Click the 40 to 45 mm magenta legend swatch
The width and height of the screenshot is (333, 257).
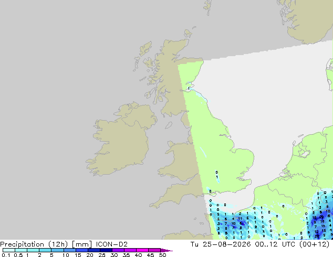142,250
